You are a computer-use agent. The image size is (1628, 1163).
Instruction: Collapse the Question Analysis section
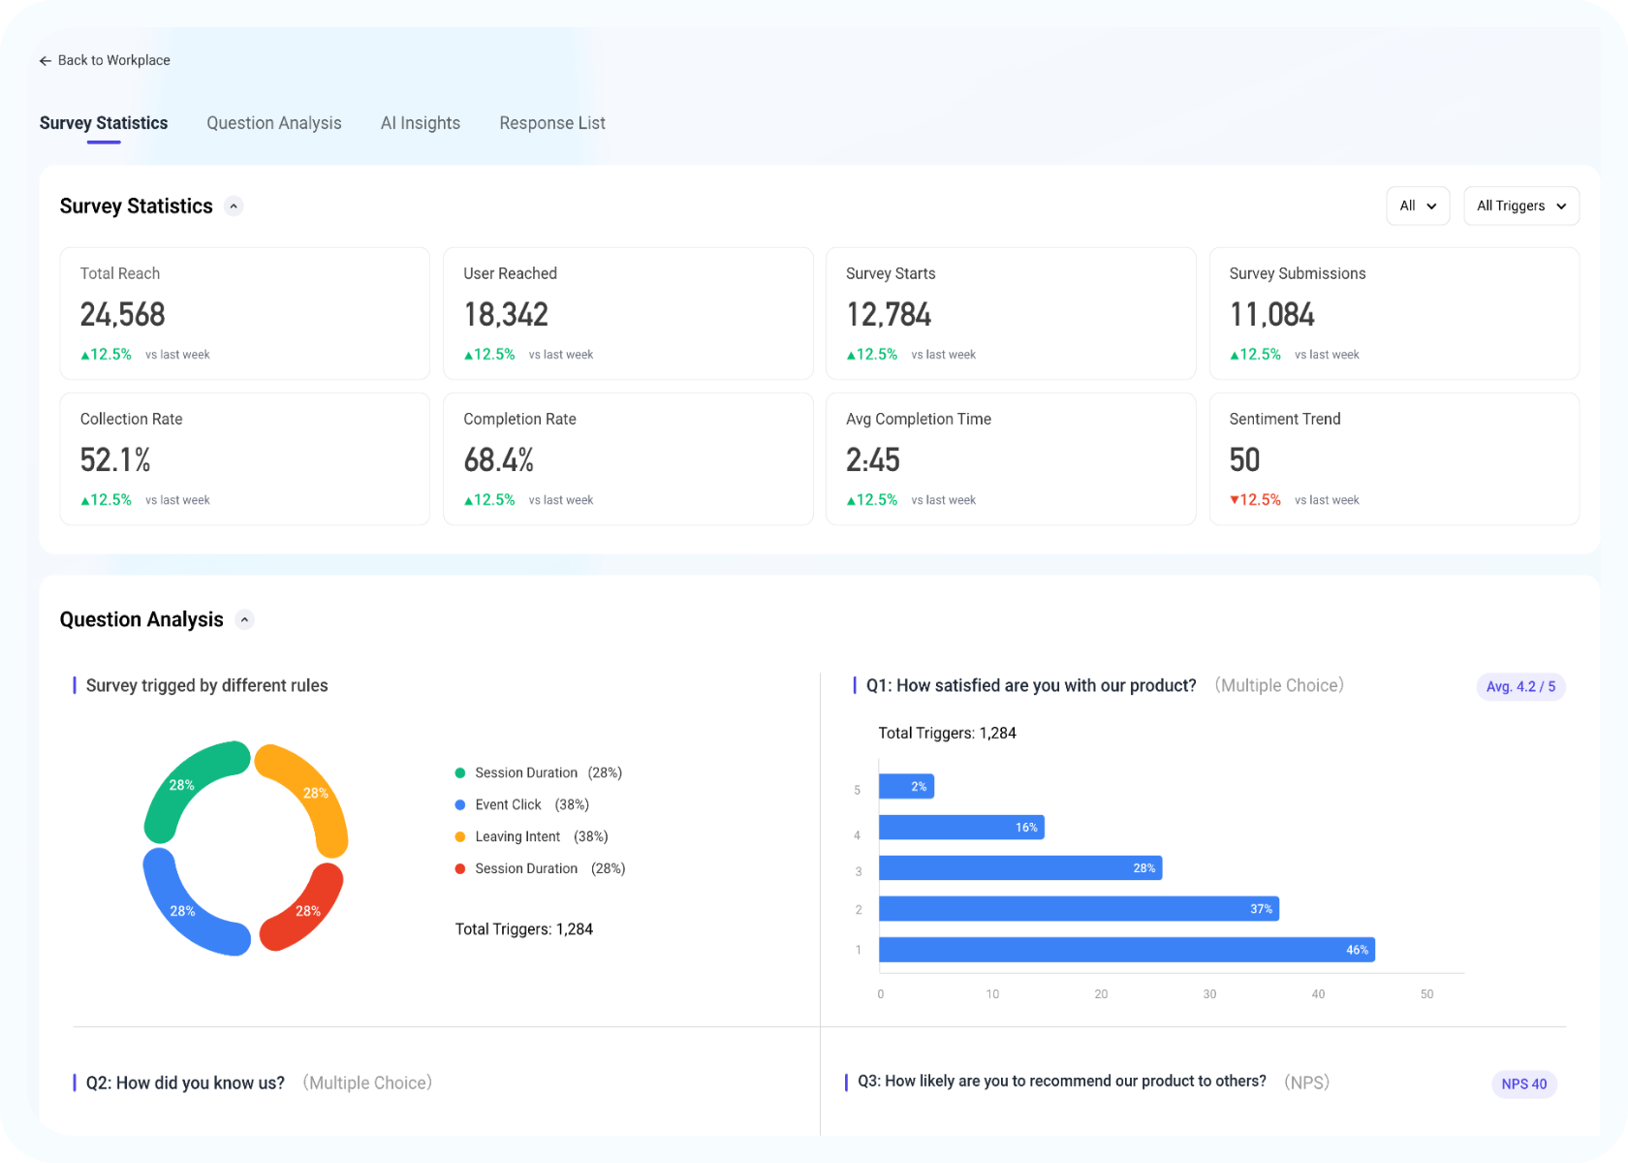point(245,619)
